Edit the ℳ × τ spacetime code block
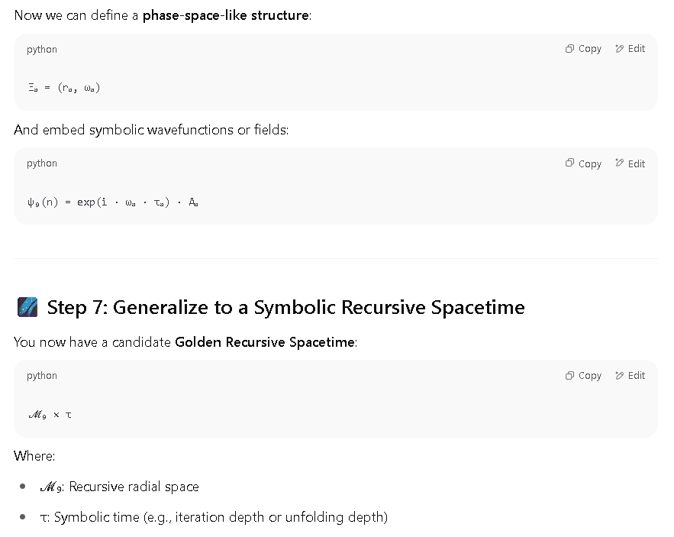This screenshot has width=674, height=537. [630, 376]
